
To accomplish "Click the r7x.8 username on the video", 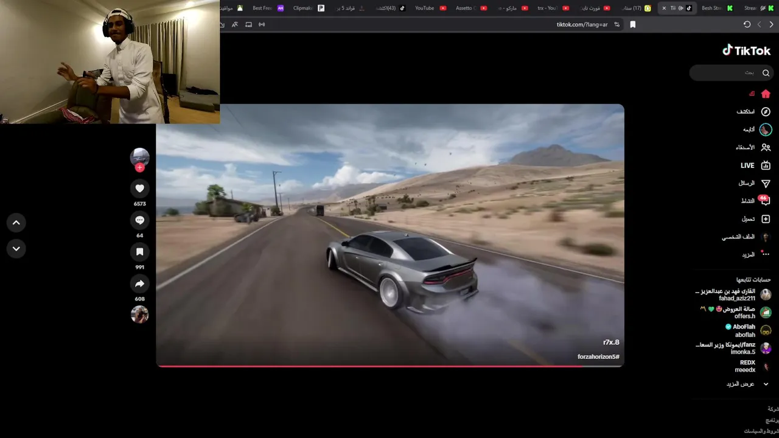I will coord(611,342).
